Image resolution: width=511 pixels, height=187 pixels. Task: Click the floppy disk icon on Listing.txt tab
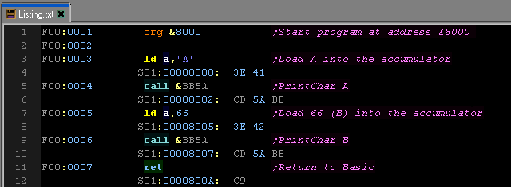point(11,14)
